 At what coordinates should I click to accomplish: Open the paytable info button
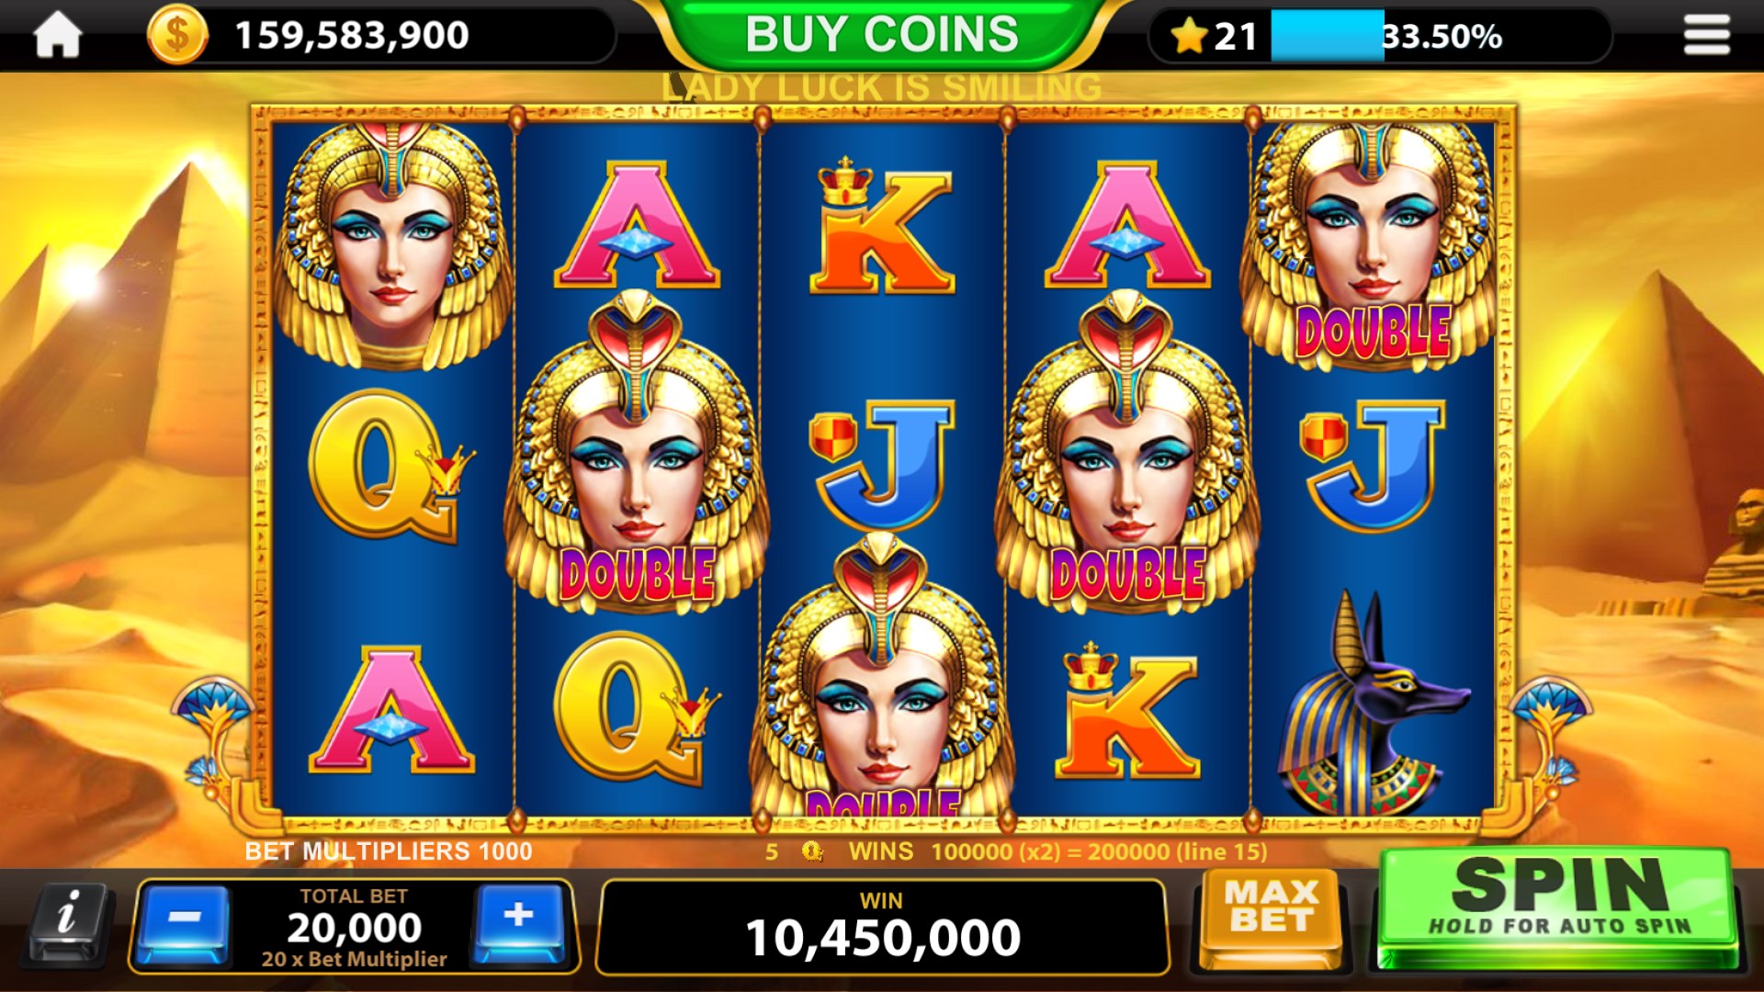tap(68, 922)
